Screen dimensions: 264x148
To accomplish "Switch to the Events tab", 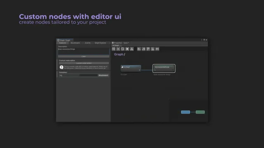I will click(x=88, y=43).
